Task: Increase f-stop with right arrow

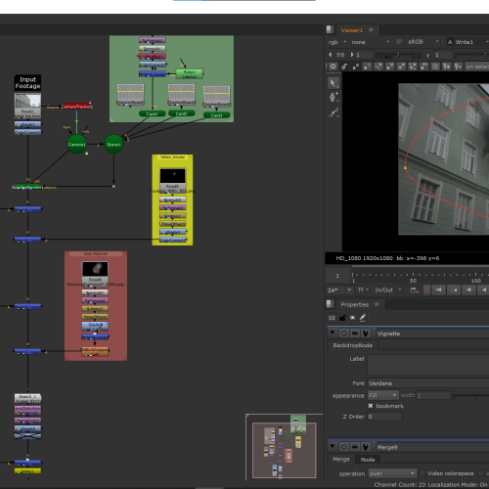Action: pos(352,55)
